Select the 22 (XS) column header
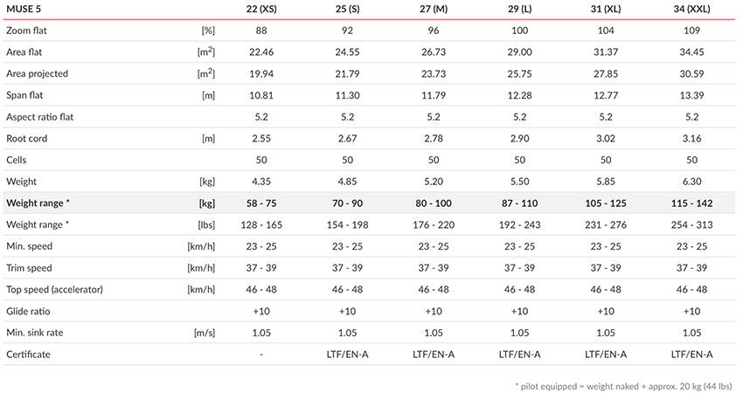 tap(261, 9)
